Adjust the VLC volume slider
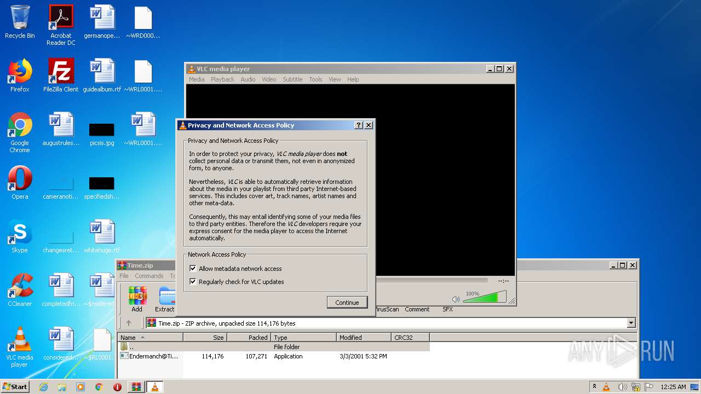 (x=485, y=297)
